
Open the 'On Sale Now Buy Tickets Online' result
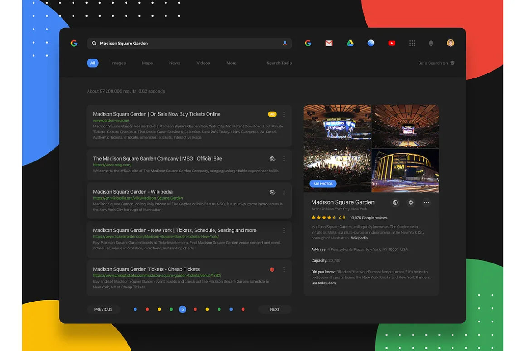tap(156, 114)
